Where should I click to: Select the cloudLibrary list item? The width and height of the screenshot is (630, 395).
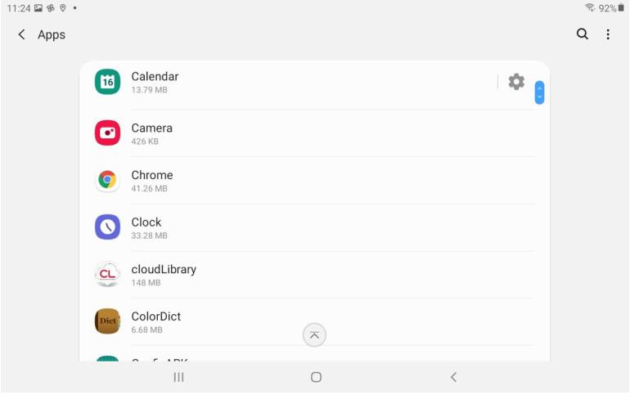tap(315, 275)
